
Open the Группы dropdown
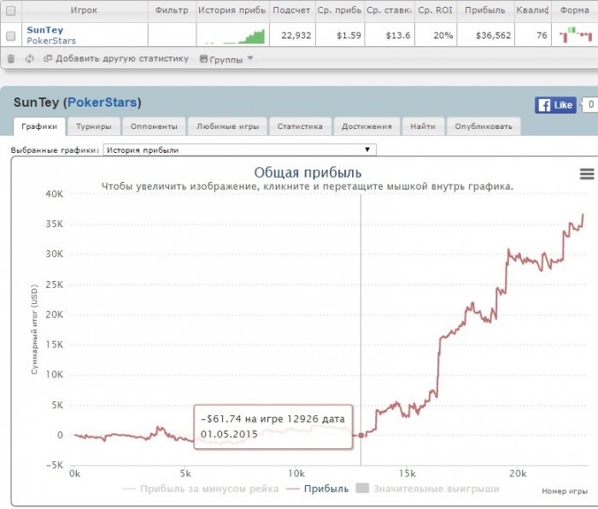[x=226, y=59]
